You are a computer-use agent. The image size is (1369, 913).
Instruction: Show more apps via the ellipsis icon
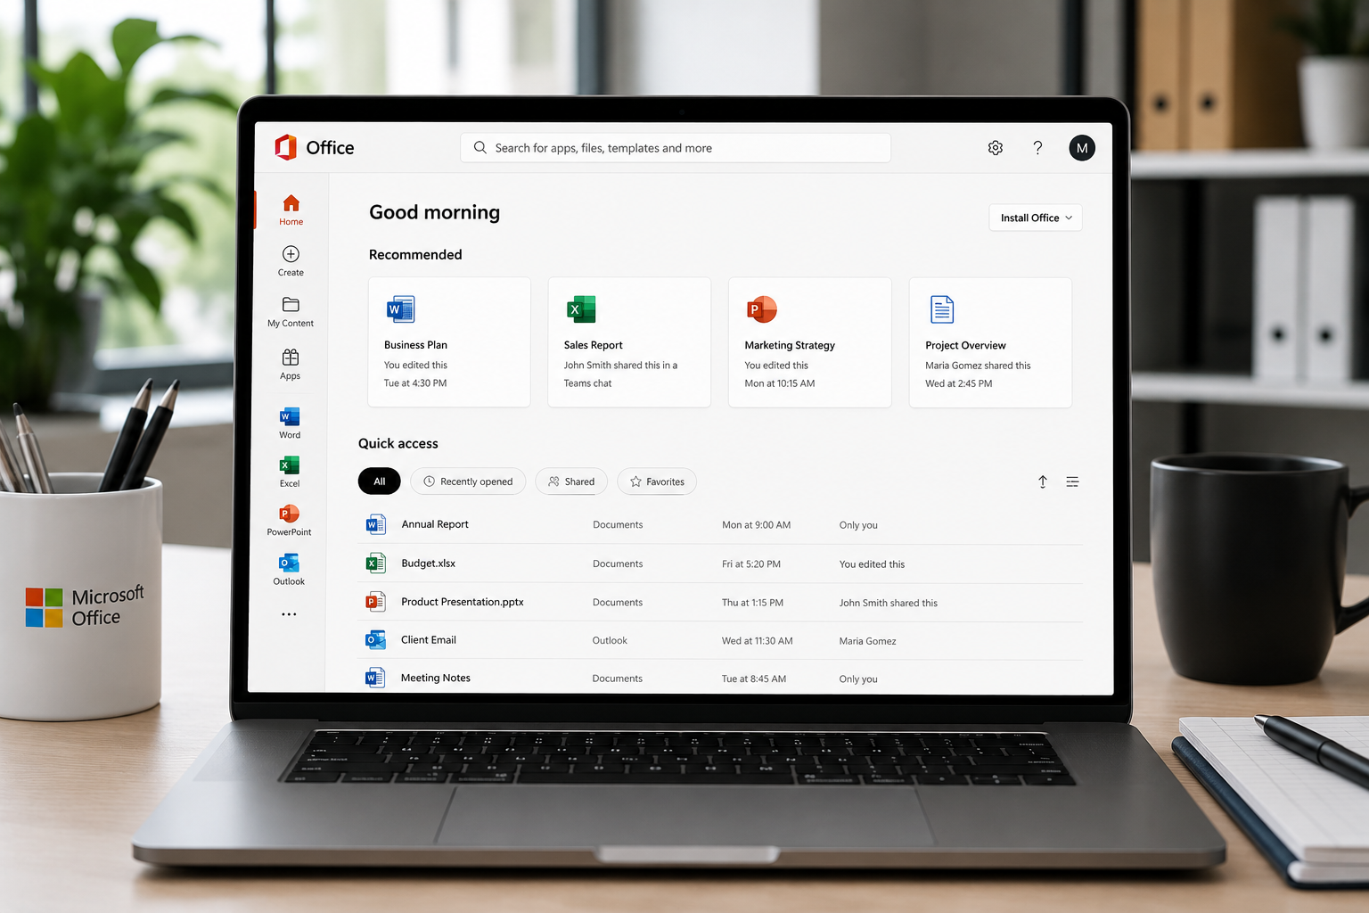tap(289, 614)
